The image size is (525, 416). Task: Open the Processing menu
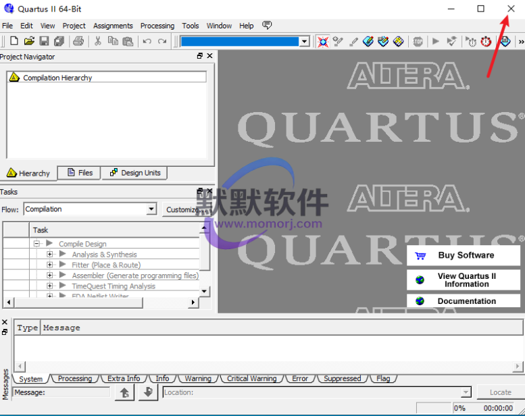tap(157, 26)
